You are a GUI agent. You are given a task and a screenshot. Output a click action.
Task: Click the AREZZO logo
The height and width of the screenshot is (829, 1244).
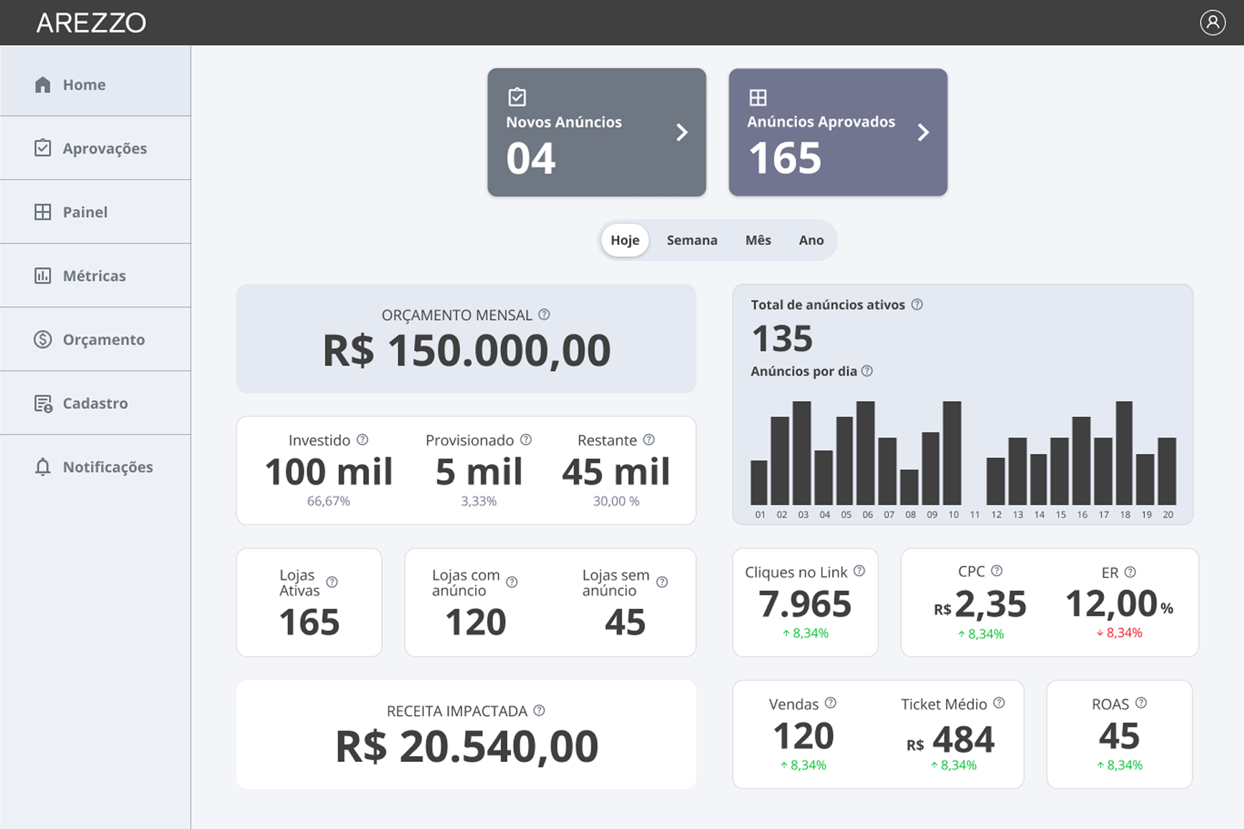coord(91,23)
